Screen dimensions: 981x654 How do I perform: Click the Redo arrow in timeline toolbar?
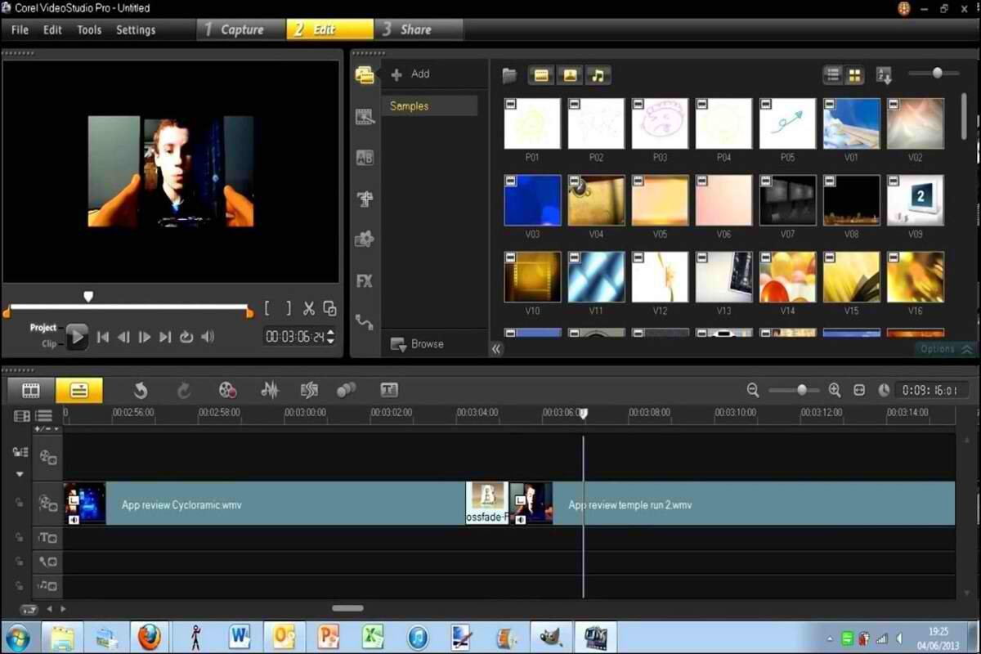(x=185, y=390)
